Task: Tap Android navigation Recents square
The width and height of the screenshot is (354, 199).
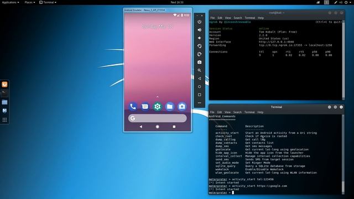Action: click(x=174, y=127)
